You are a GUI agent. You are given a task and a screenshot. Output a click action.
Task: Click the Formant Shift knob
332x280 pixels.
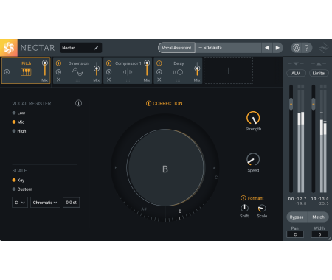[x=244, y=208]
